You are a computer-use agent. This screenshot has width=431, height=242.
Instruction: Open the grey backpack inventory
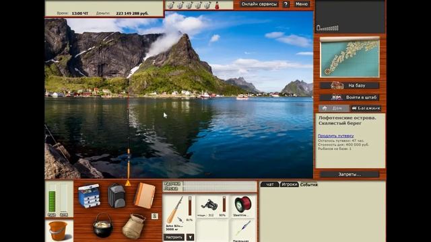117,196
